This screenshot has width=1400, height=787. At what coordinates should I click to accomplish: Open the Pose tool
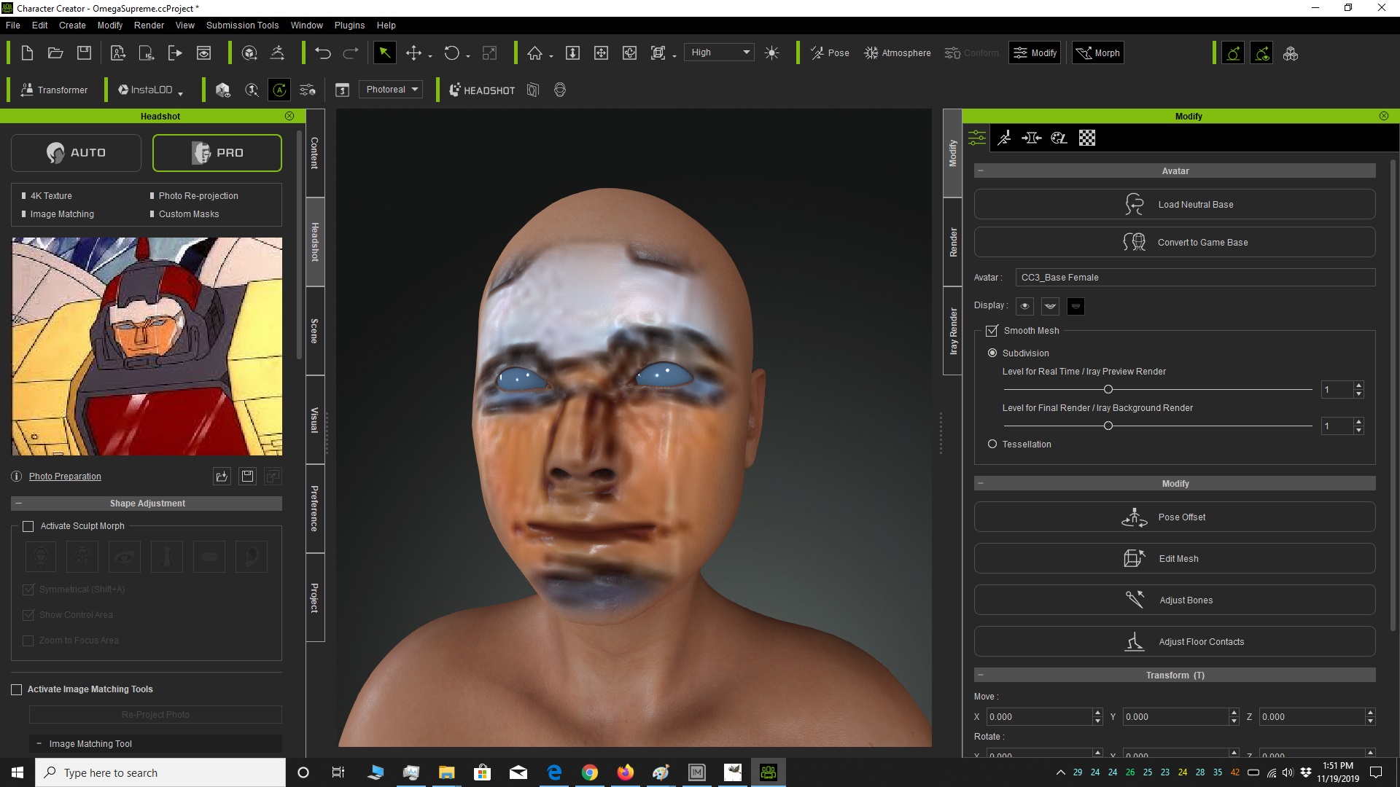coord(830,52)
